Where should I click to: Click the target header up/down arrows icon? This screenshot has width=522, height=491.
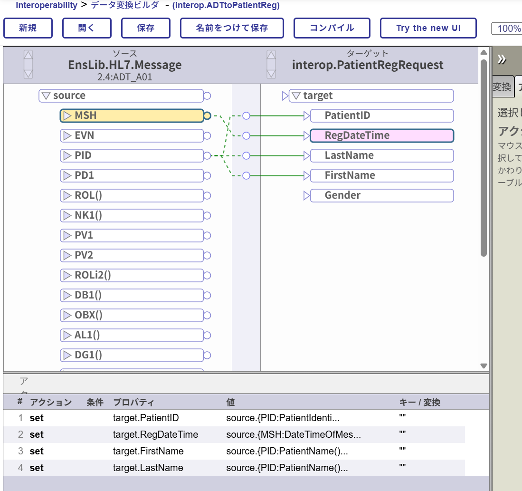click(271, 64)
